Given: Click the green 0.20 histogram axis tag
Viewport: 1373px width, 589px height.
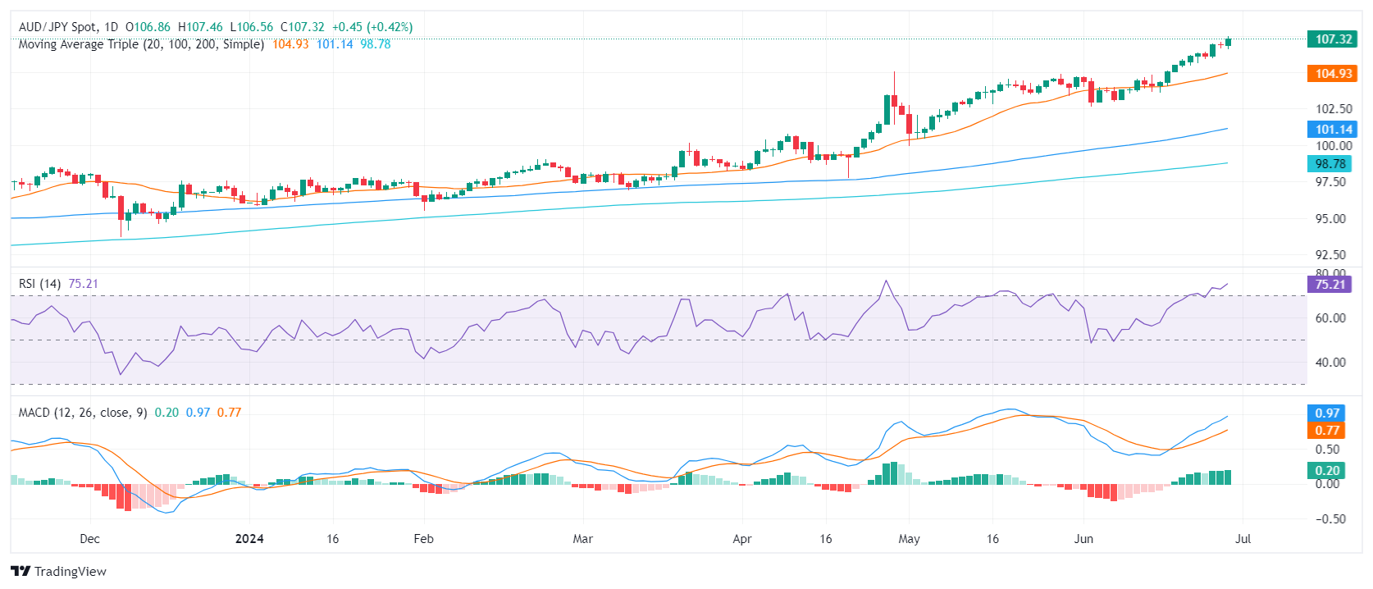Looking at the screenshot, I should coord(1327,471).
